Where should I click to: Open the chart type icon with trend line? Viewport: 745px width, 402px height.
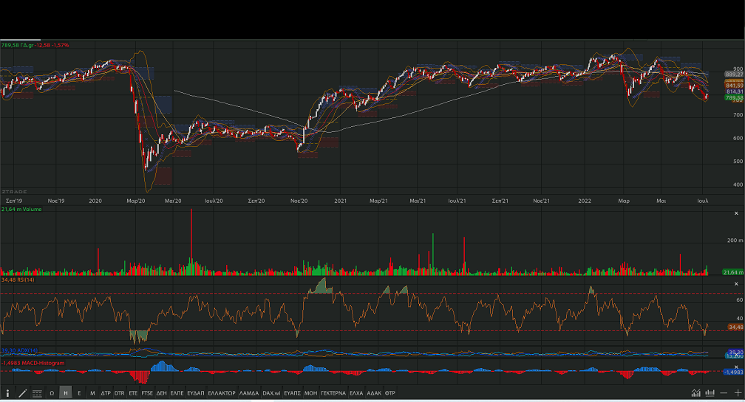tap(696, 393)
